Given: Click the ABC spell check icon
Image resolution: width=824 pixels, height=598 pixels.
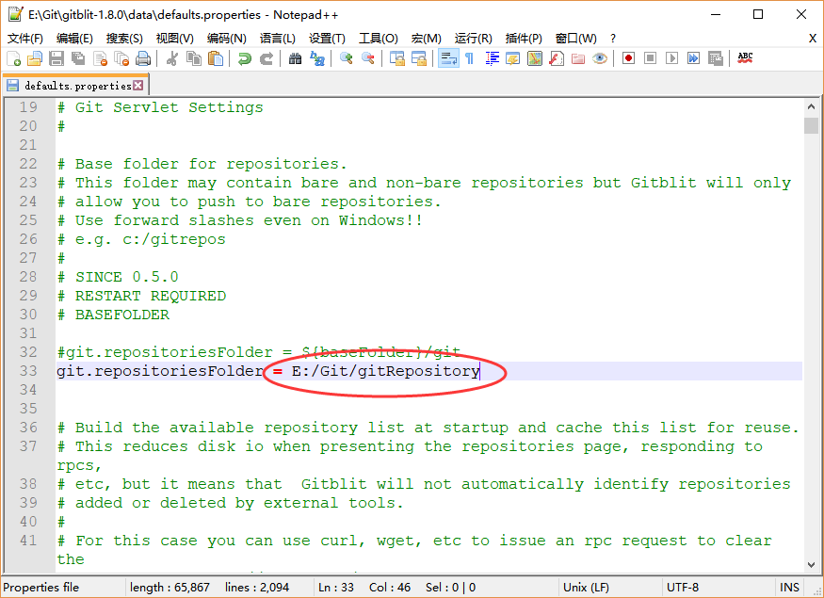Looking at the screenshot, I should (745, 58).
